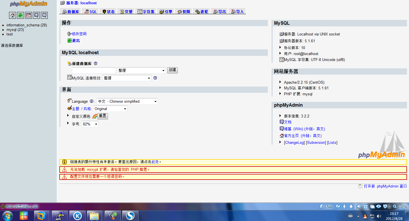
Task: Open the font size dropdown showing 82%
Action: point(90,124)
